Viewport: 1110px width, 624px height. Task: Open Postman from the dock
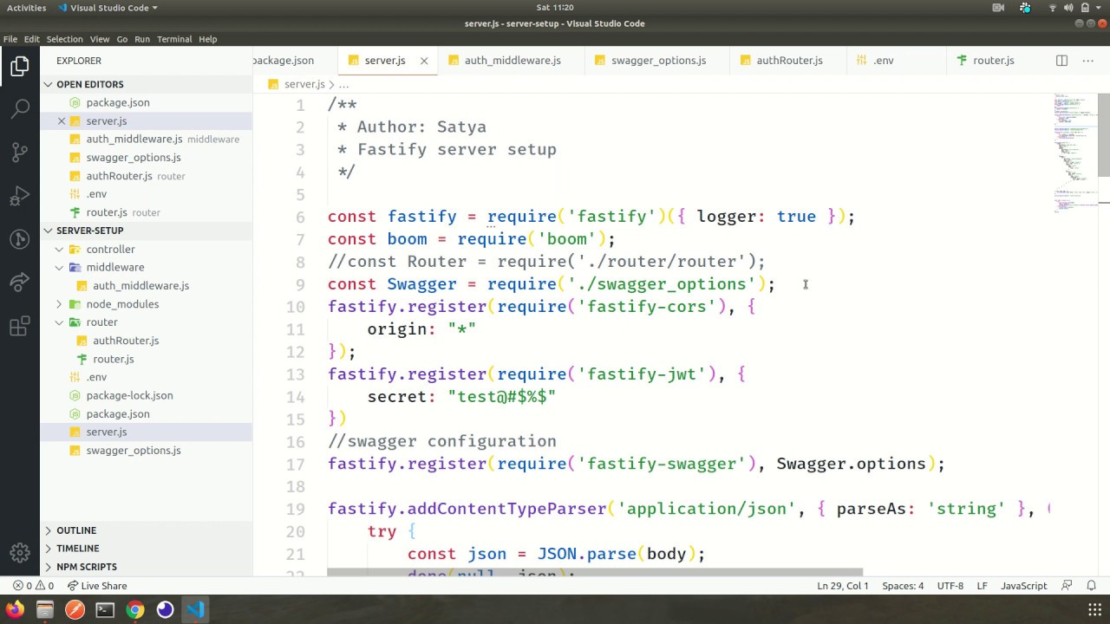tap(75, 609)
